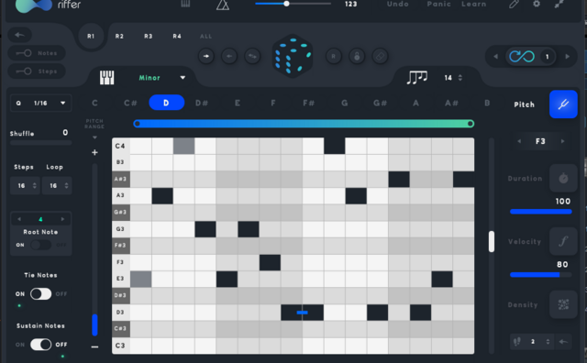Click the shift right arrow button
The height and width of the screenshot is (363, 587).
(206, 57)
